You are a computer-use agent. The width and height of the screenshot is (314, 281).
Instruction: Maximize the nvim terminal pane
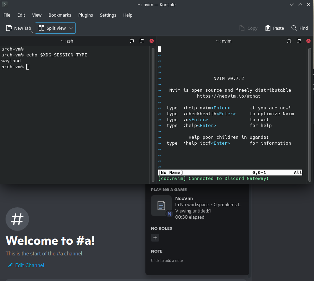click(x=289, y=41)
